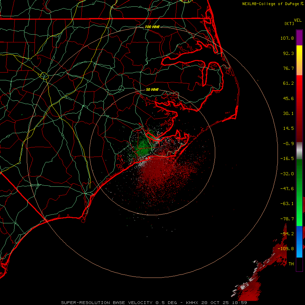Click the 107.8 value on the velocity scale
Image resolution: width=305 pixels, height=305 pixels.
pos(287,38)
